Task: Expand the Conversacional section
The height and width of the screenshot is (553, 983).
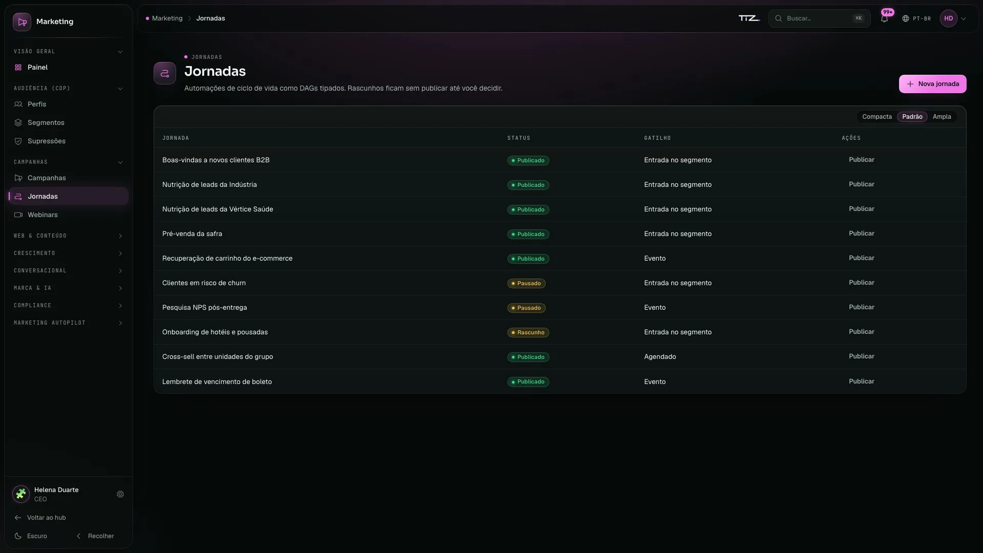Action: pyautogui.click(x=68, y=271)
